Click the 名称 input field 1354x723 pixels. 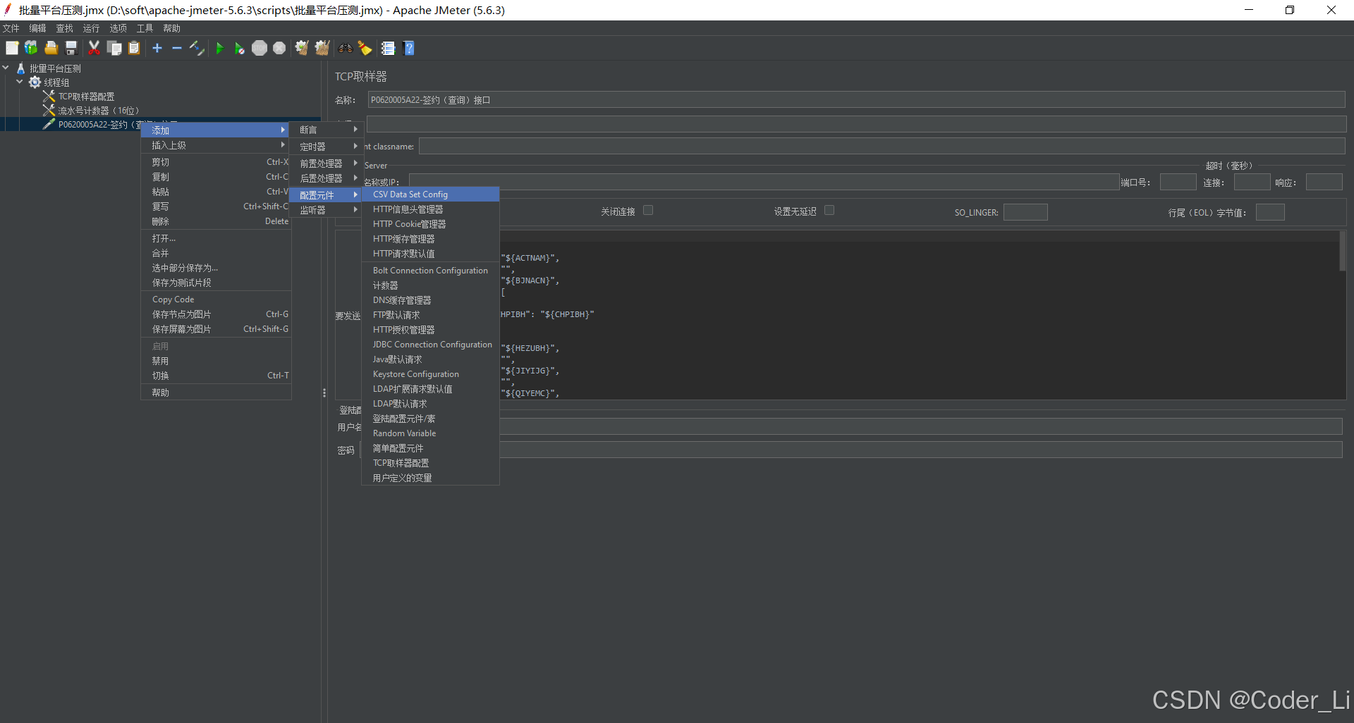[856, 100]
